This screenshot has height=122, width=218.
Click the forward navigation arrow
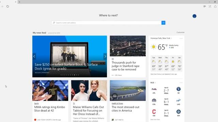[2, 6]
